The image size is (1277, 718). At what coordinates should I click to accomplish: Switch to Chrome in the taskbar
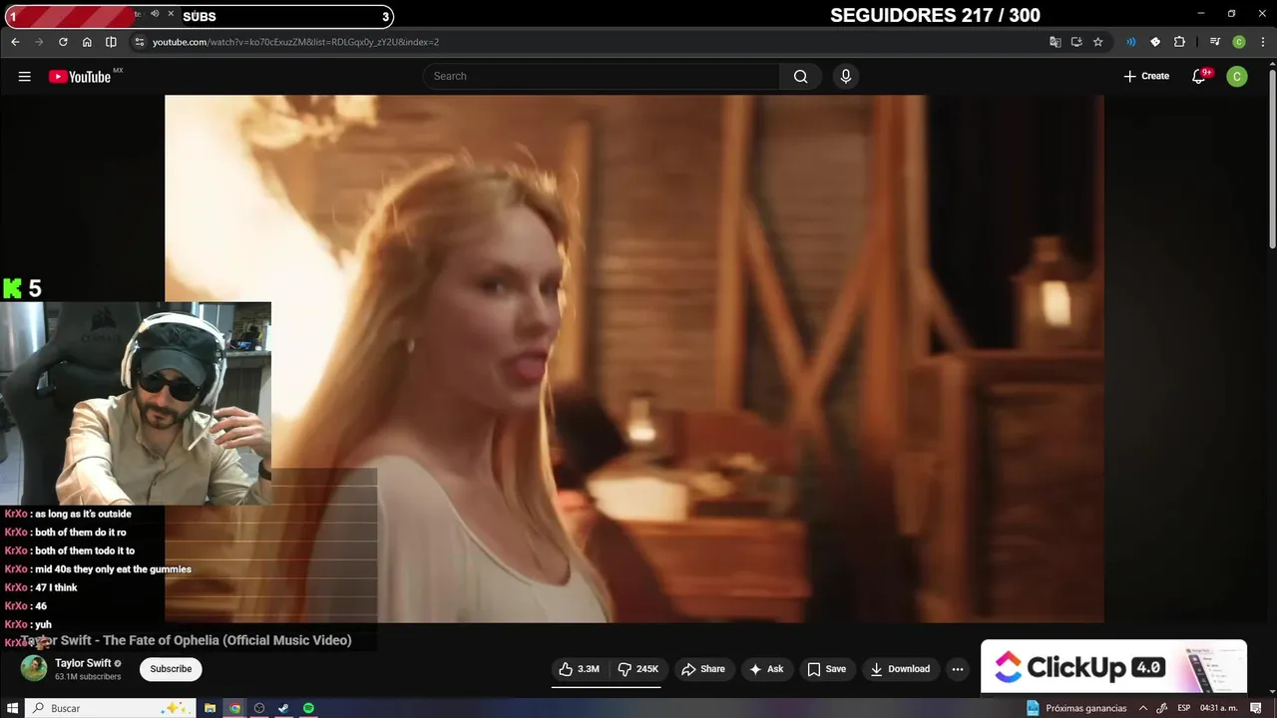(235, 708)
